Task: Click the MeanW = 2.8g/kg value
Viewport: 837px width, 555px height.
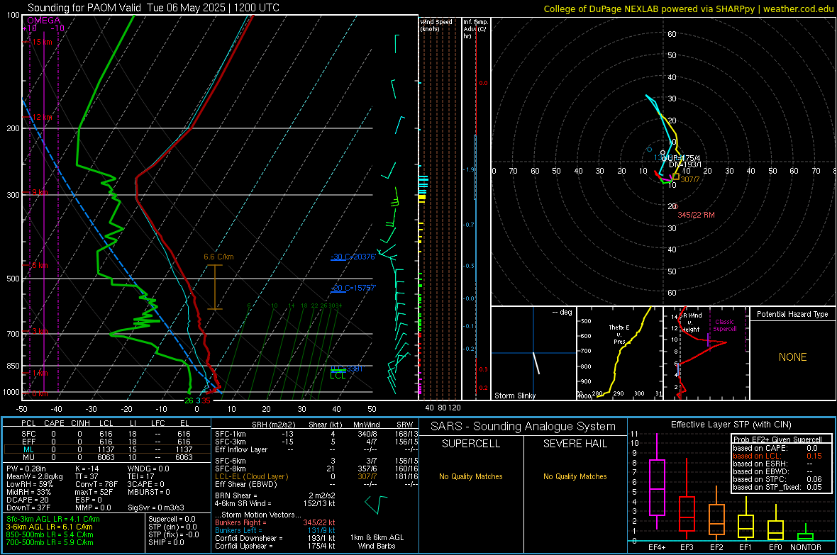Action: (35, 476)
